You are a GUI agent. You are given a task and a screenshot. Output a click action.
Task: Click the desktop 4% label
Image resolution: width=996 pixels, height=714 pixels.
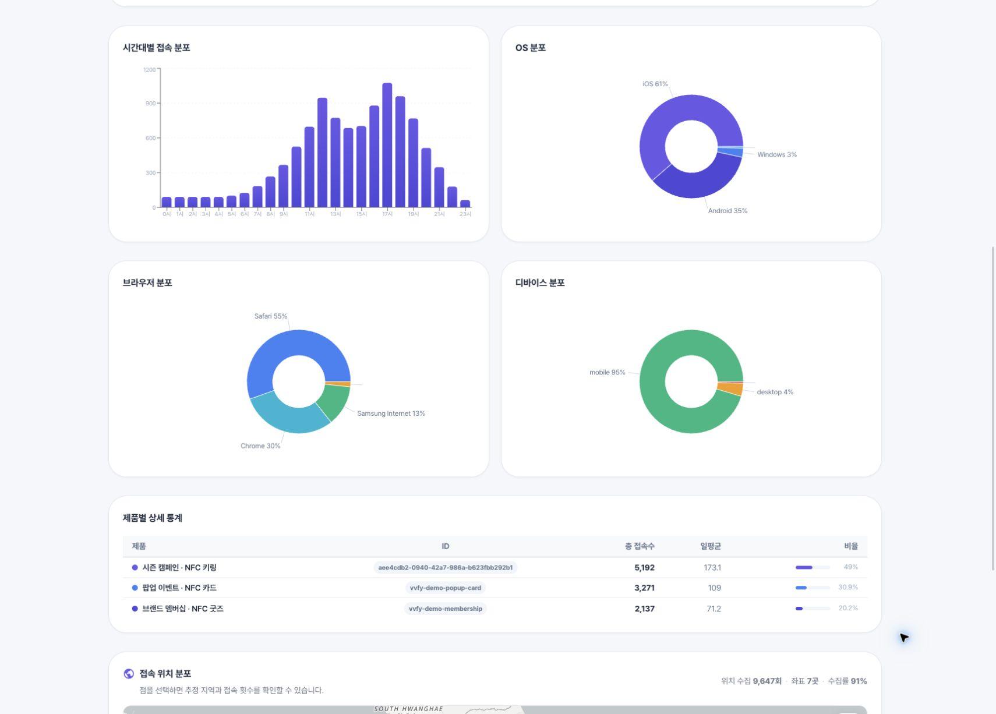[x=775, y=392]
